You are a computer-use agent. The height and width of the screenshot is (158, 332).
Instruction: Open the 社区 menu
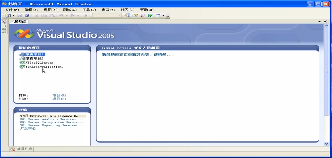127,10
